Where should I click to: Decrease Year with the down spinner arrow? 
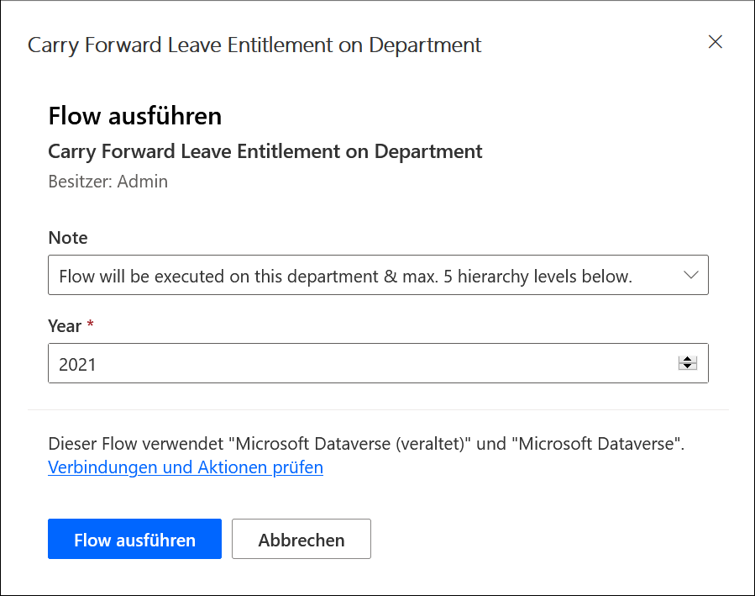687,367
